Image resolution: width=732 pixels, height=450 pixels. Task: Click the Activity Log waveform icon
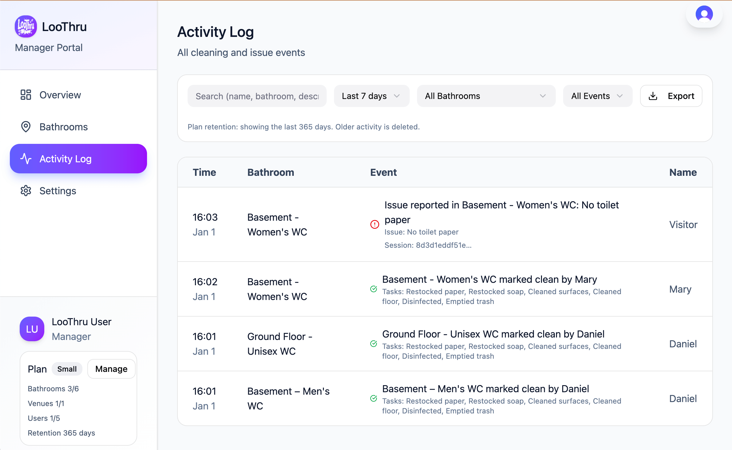(26, 159)
